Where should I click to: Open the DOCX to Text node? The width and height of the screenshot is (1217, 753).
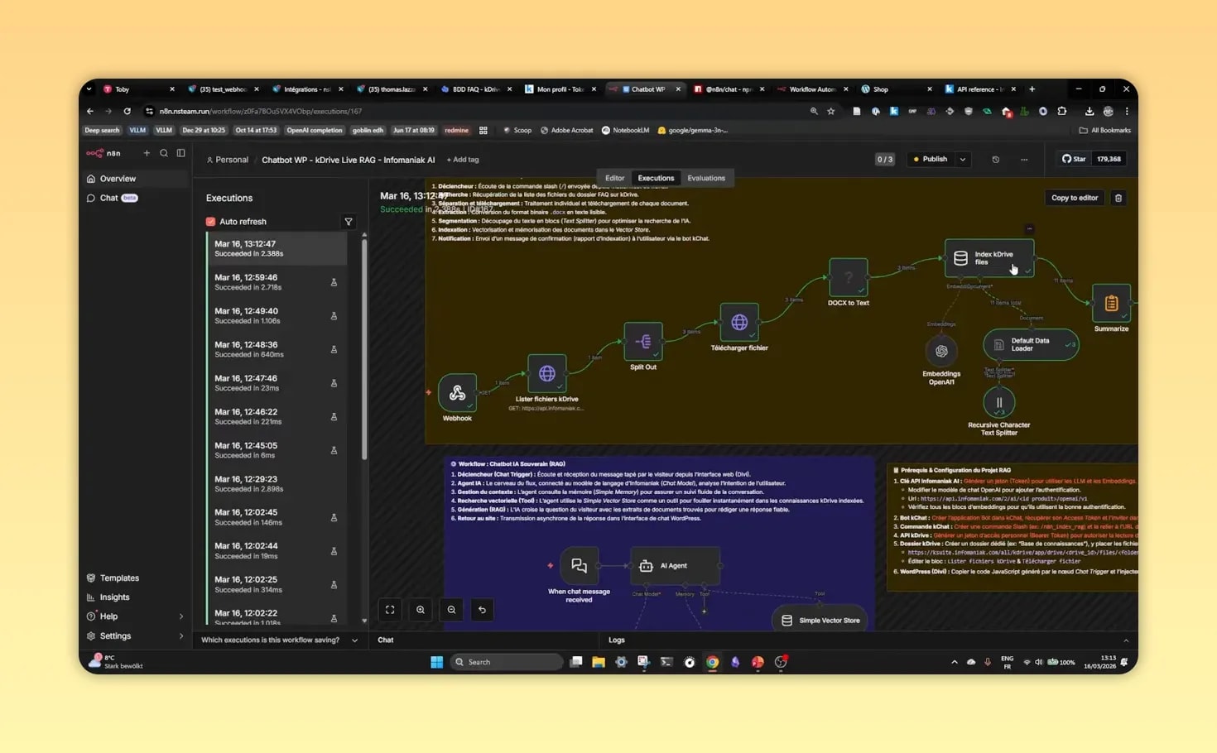coord(848,279)
